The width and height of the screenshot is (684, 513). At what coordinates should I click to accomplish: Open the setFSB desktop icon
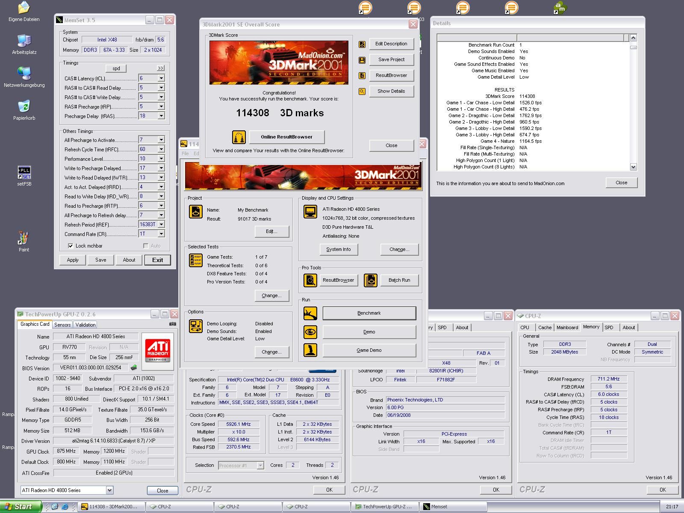click(x=24, y=173)
